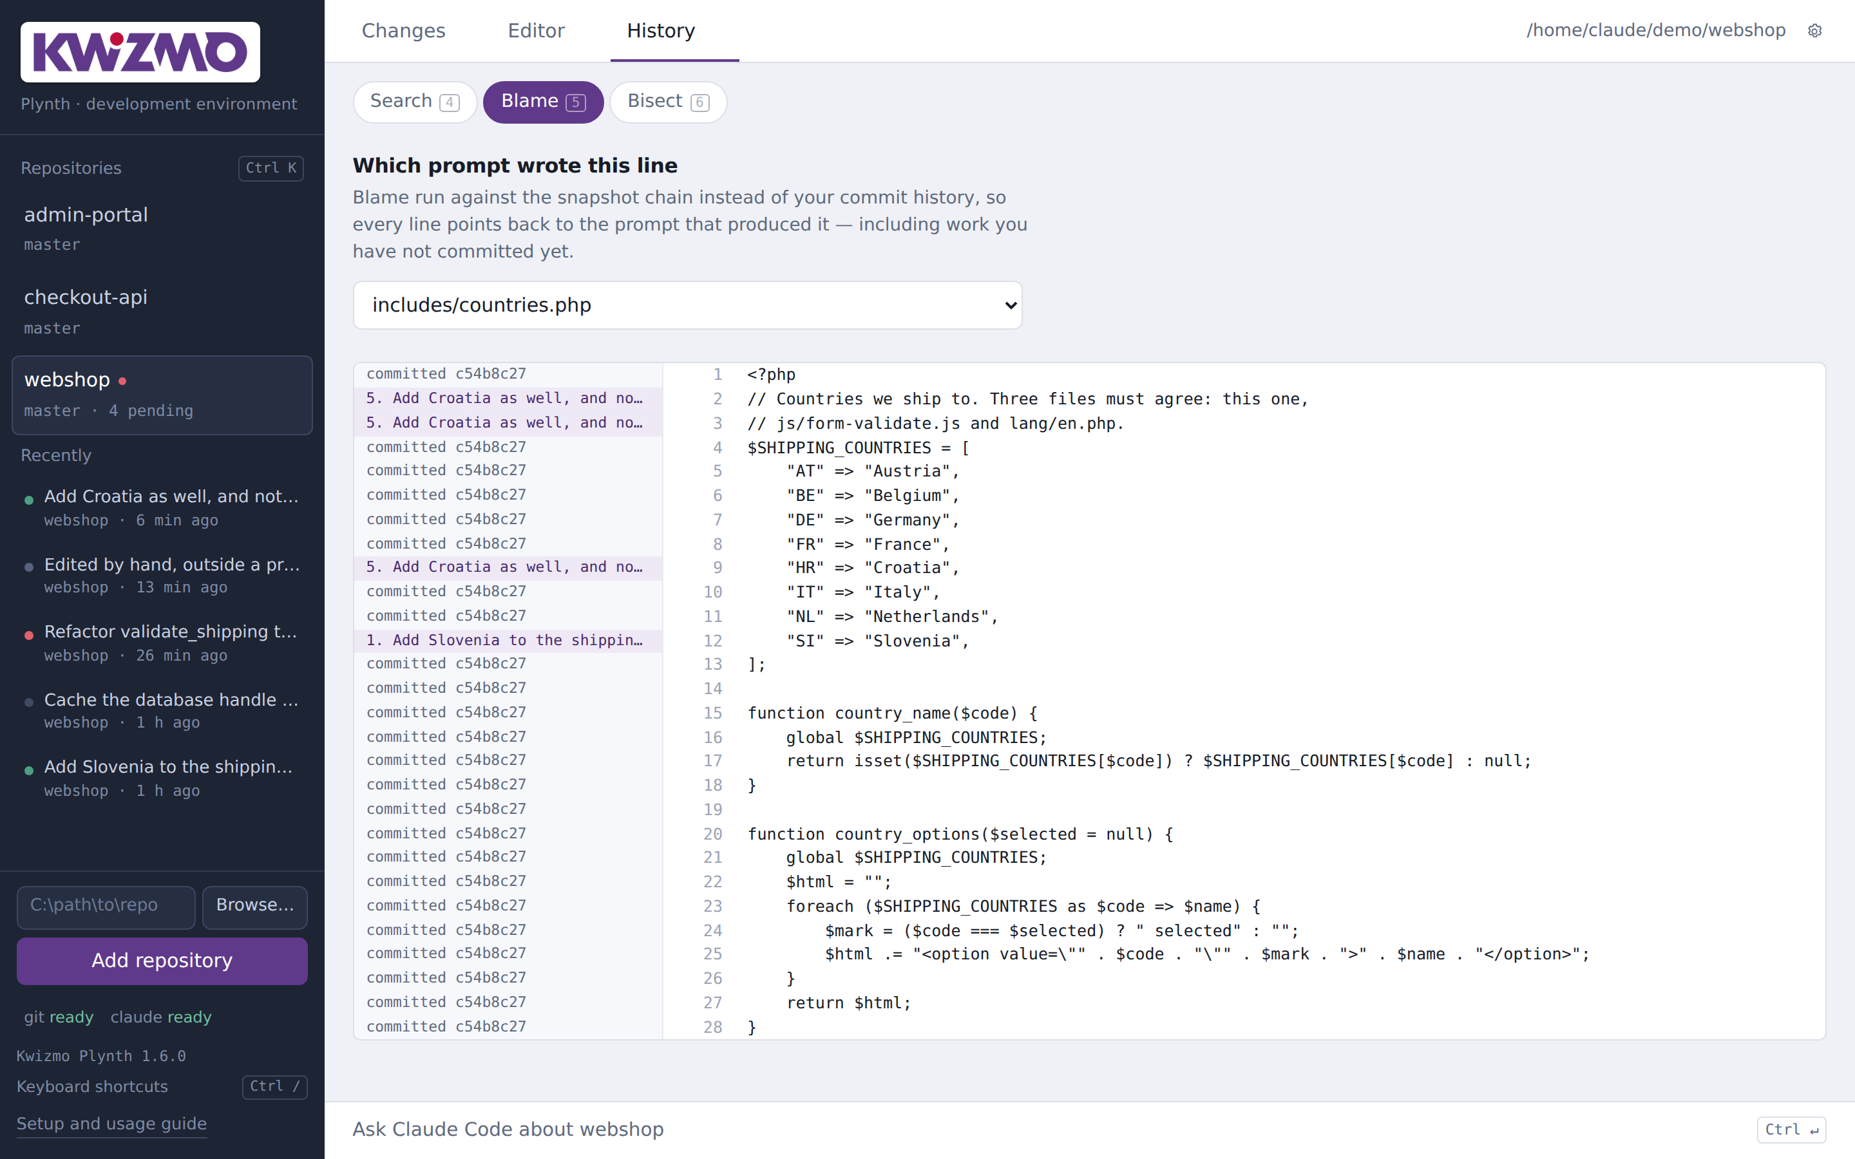Click red status dot for Refactor validate_shipping entry
The width and height of the screenshot is (1855, 1159).
point(29,636)
